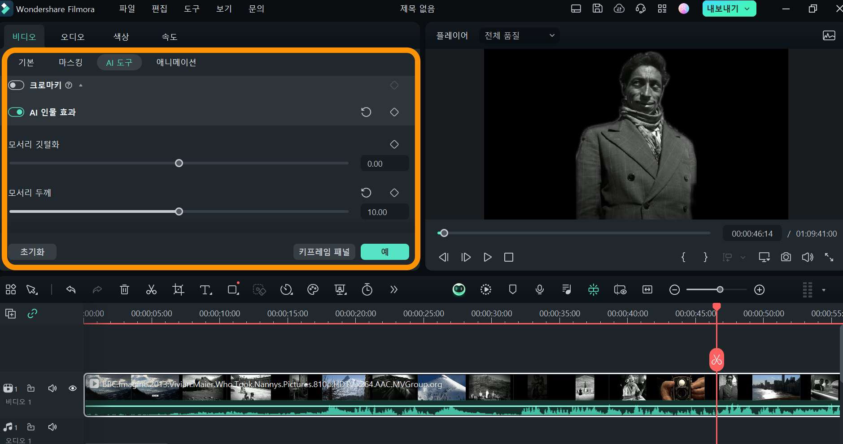The image size is (843, 444).
Task: Open the speed tool icon
Action: 286,290
